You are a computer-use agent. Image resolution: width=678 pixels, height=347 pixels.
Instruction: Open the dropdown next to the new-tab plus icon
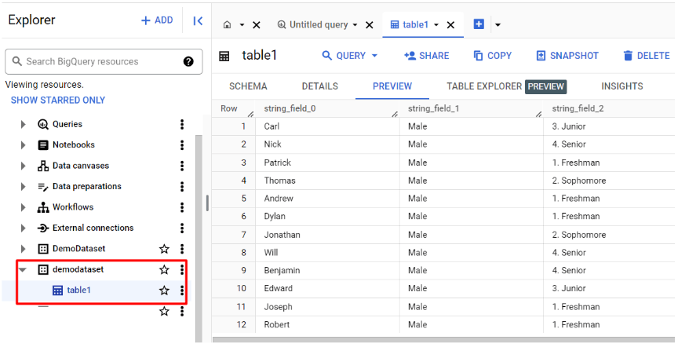(498, 24)
